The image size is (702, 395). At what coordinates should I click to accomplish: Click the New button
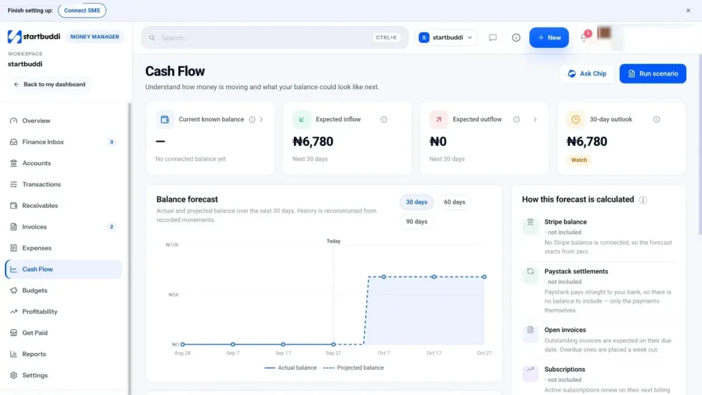pyautogui.click(x=549, y=38)
